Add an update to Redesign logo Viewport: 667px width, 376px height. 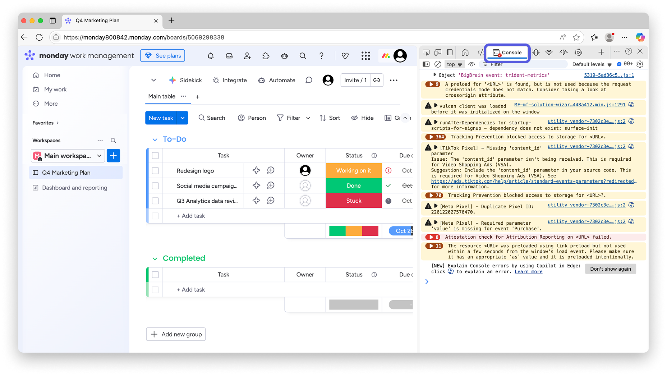271,170
